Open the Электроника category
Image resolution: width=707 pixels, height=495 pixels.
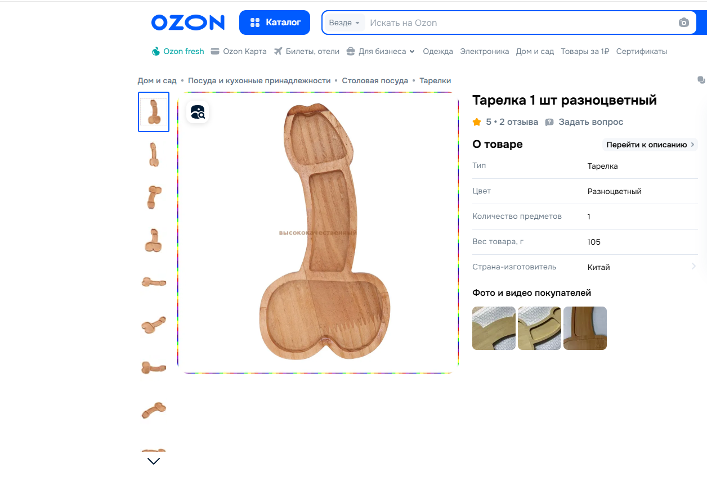(x=485, y=51)
